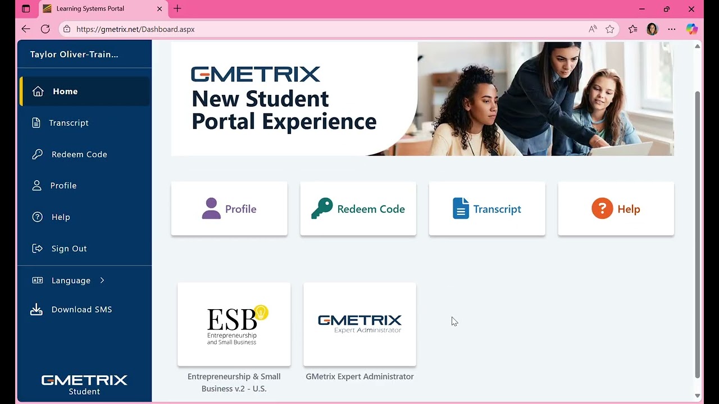Select the Home menu item
Viewport: 719px width, 404px height.
click(84, 91)
